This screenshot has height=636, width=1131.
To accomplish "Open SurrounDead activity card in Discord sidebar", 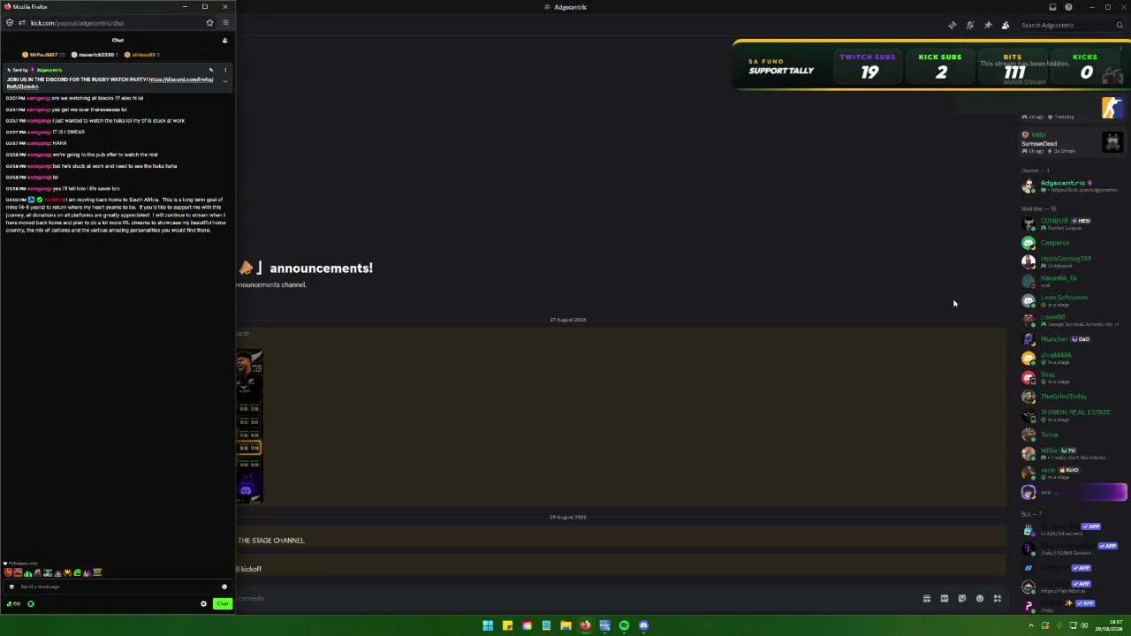I will 1072,142.
